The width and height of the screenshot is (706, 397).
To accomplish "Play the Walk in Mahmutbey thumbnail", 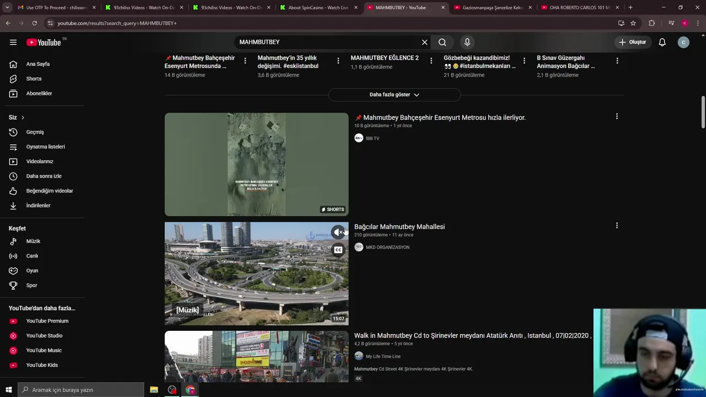I will point(256,357).
